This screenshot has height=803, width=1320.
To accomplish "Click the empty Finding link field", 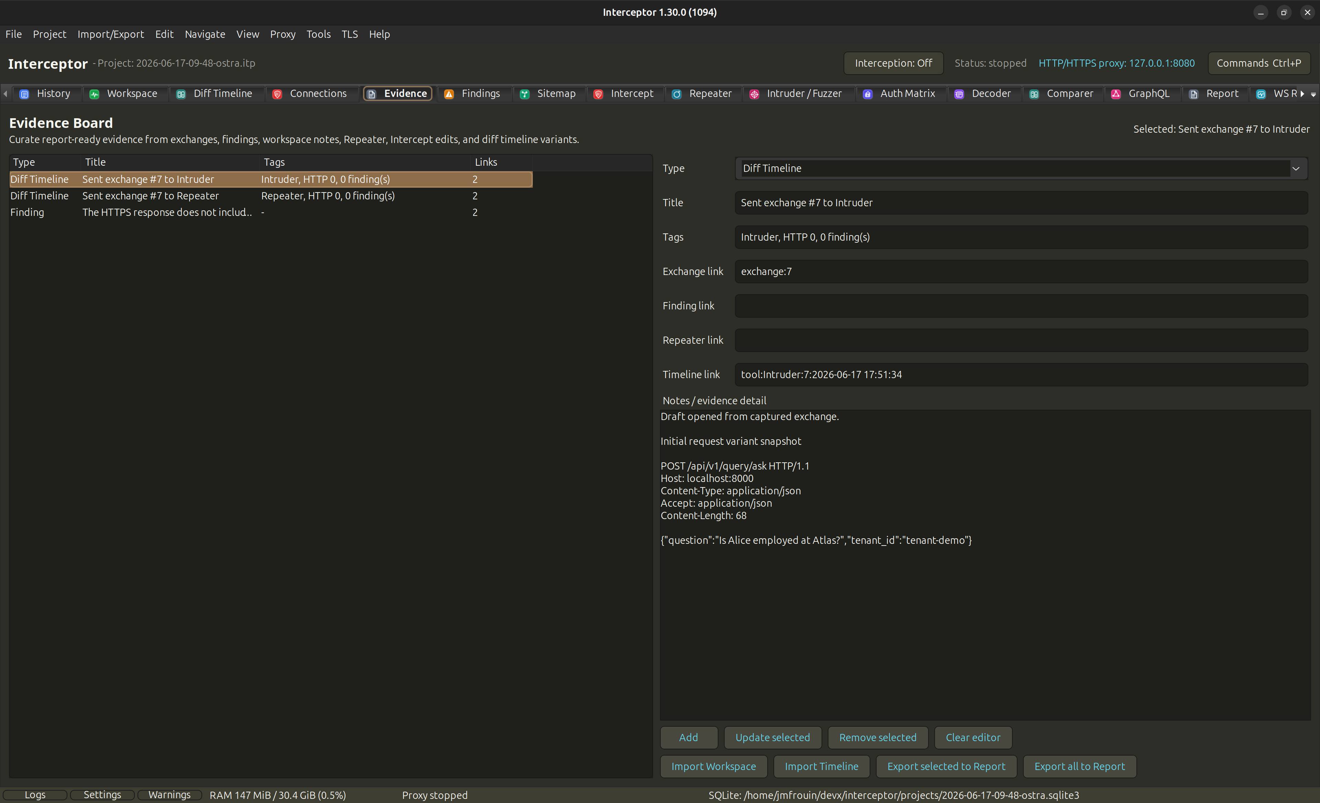I will coord(1021,306).
